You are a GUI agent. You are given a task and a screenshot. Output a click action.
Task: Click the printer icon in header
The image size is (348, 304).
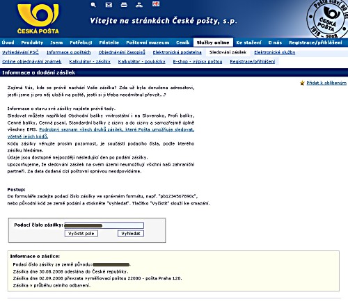click(124, 4)
